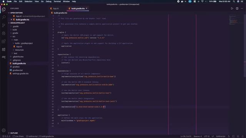Open the gradlew file
The width and height of the screenshot is (246, 138).
(x=16, y=67)
